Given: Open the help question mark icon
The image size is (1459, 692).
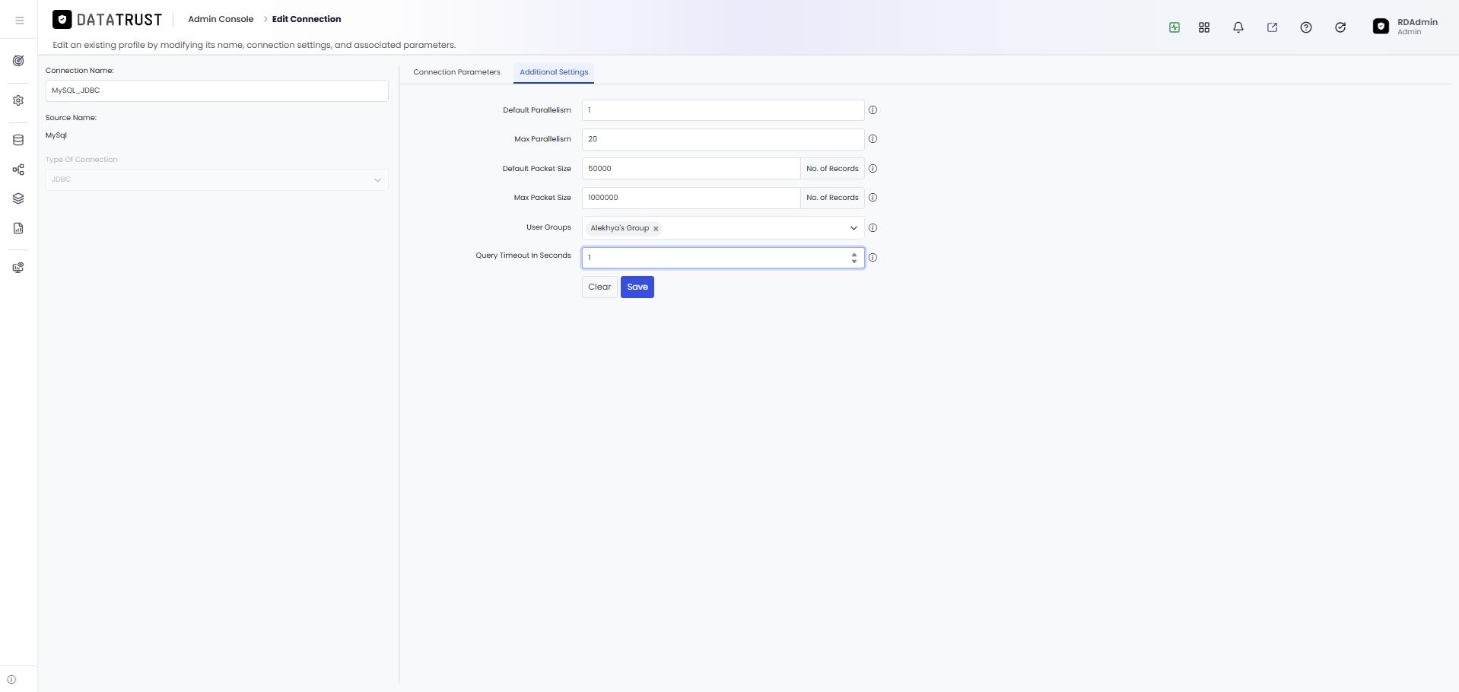Looking at the screenshot, I should [1306, 27].
